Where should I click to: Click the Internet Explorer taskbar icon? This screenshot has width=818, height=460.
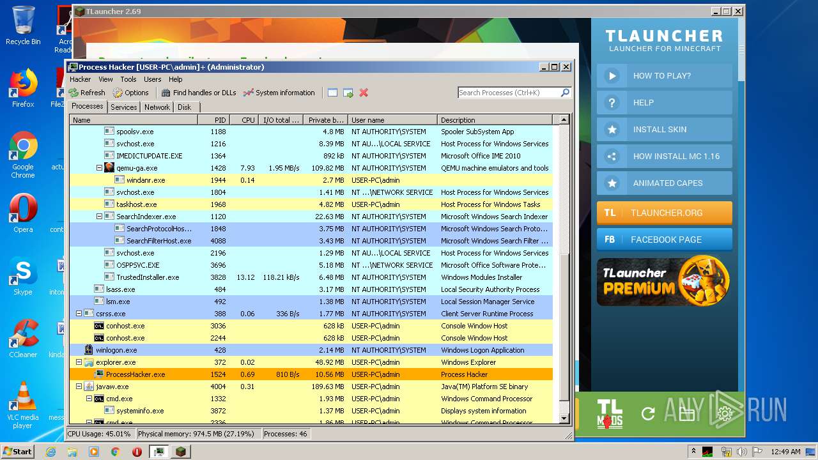coord(50,452)
